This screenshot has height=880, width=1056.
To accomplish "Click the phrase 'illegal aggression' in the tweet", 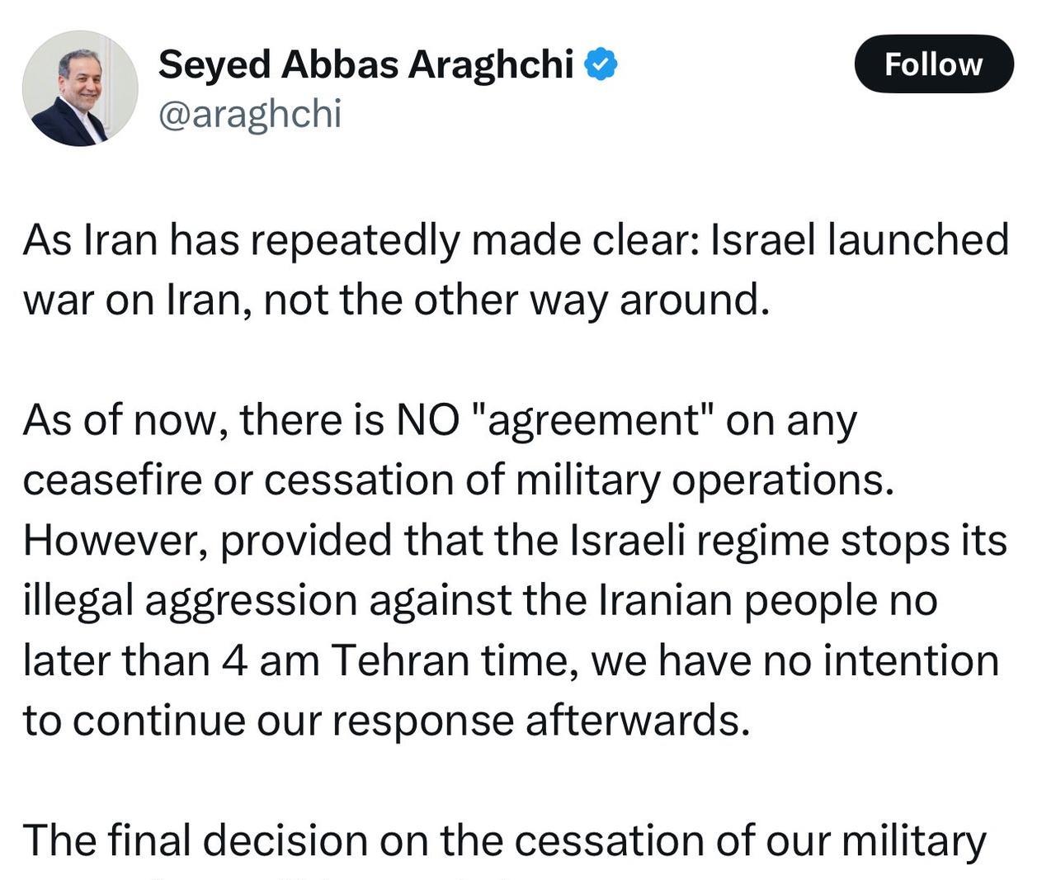I will (x=190, y=601).
